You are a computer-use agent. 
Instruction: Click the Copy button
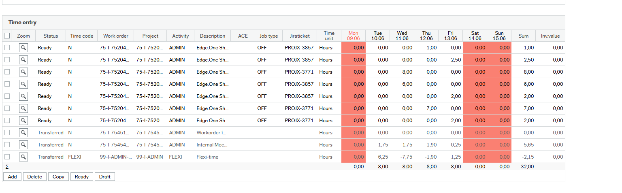tap(58, 177)
